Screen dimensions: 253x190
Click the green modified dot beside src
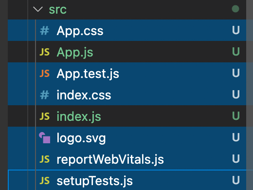[235, 9]
